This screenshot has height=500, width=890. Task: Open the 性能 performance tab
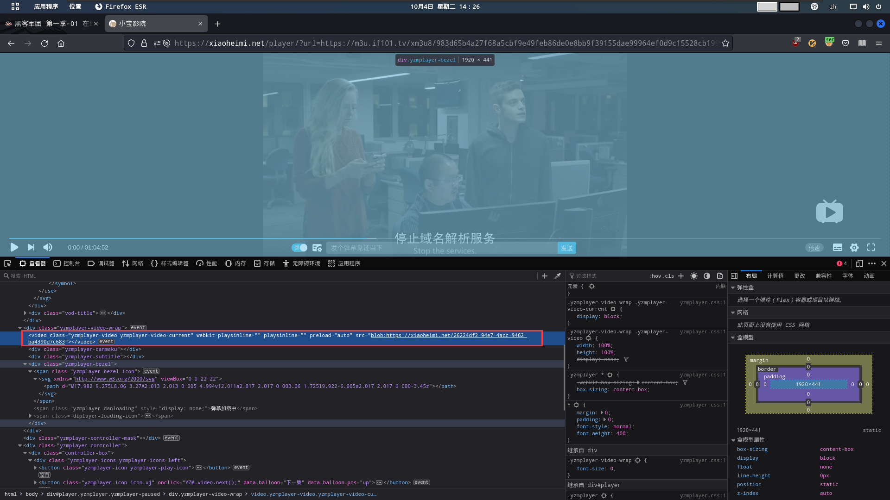207,263
